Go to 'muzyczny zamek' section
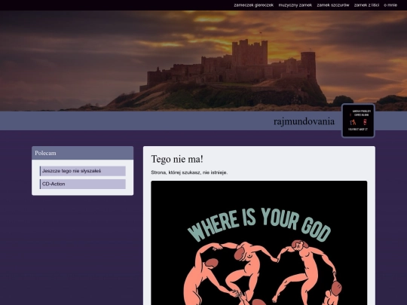 (x=295, y=5)
